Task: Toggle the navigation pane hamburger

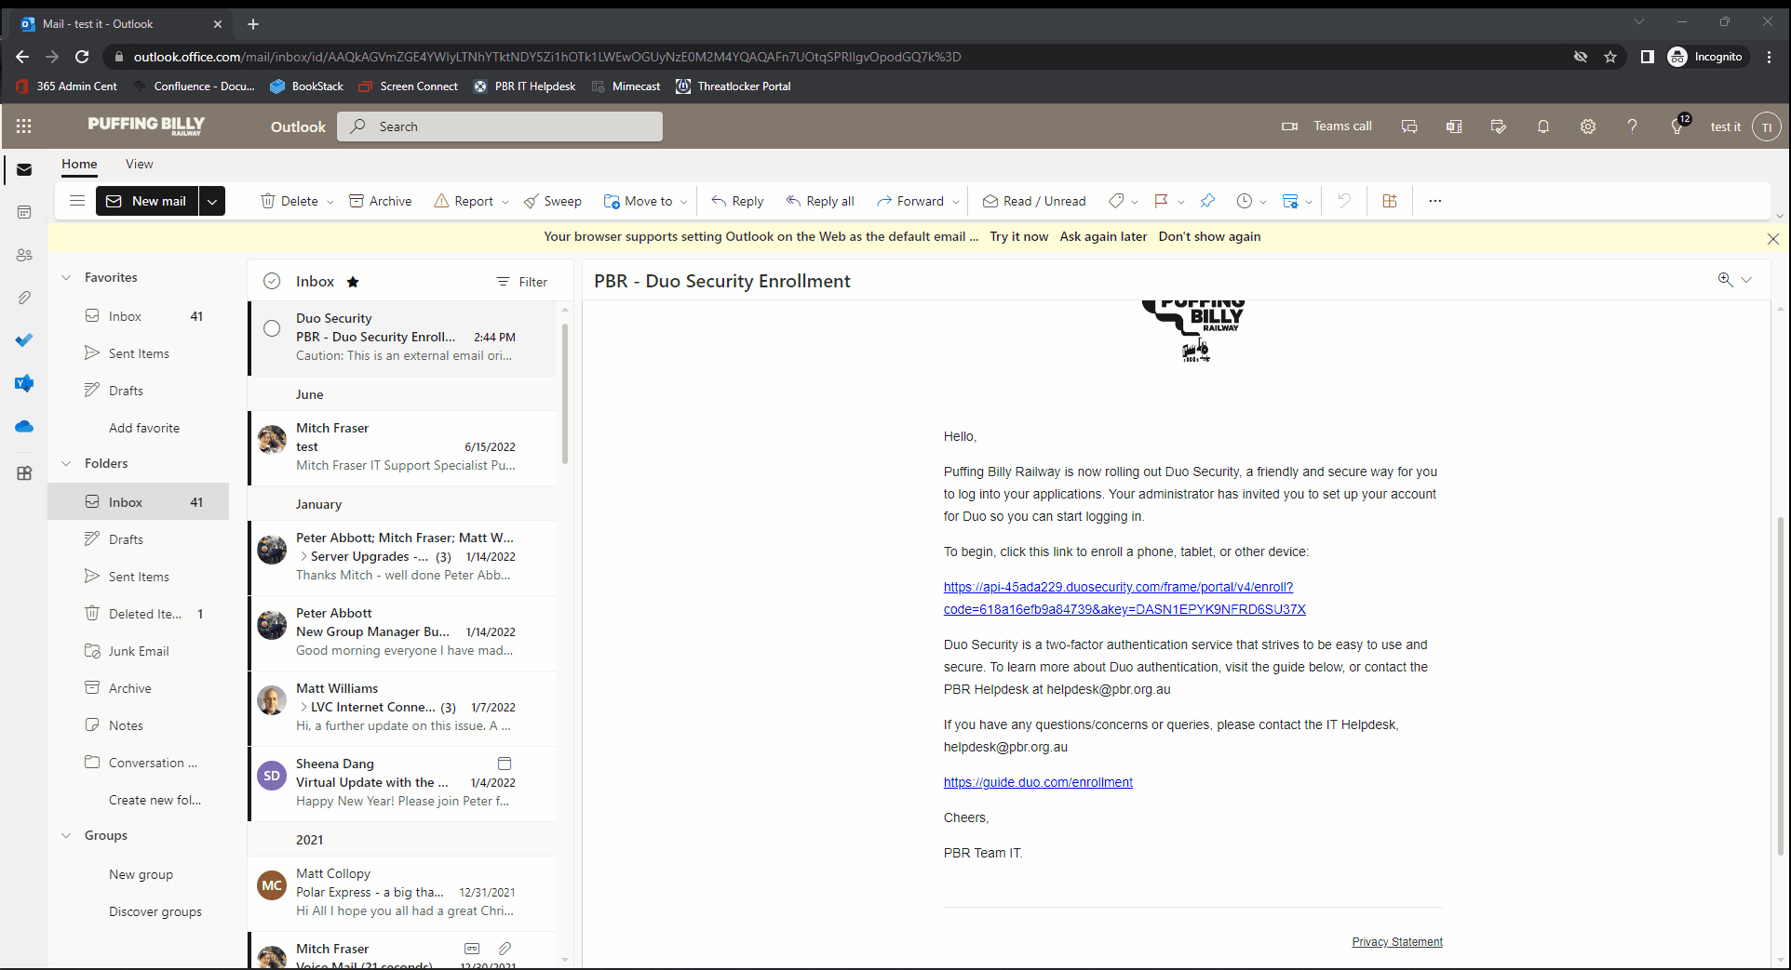Action: (x=77, y=201)
